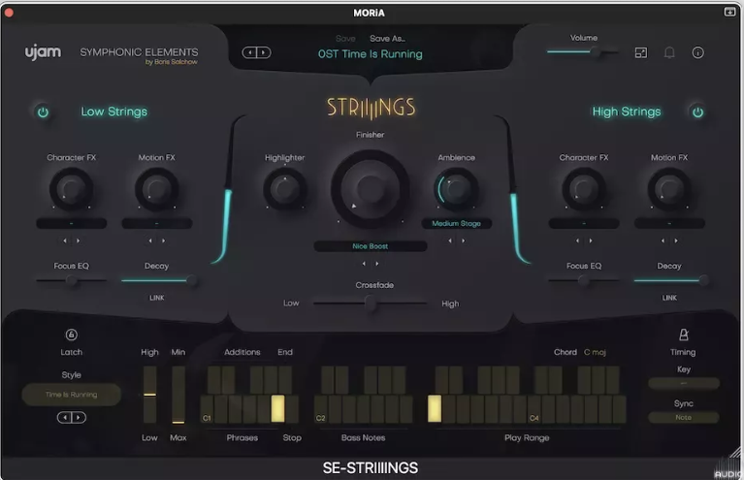744x480 pixels.
Task: Open notifications bell icon
Action: coord(669,52)
